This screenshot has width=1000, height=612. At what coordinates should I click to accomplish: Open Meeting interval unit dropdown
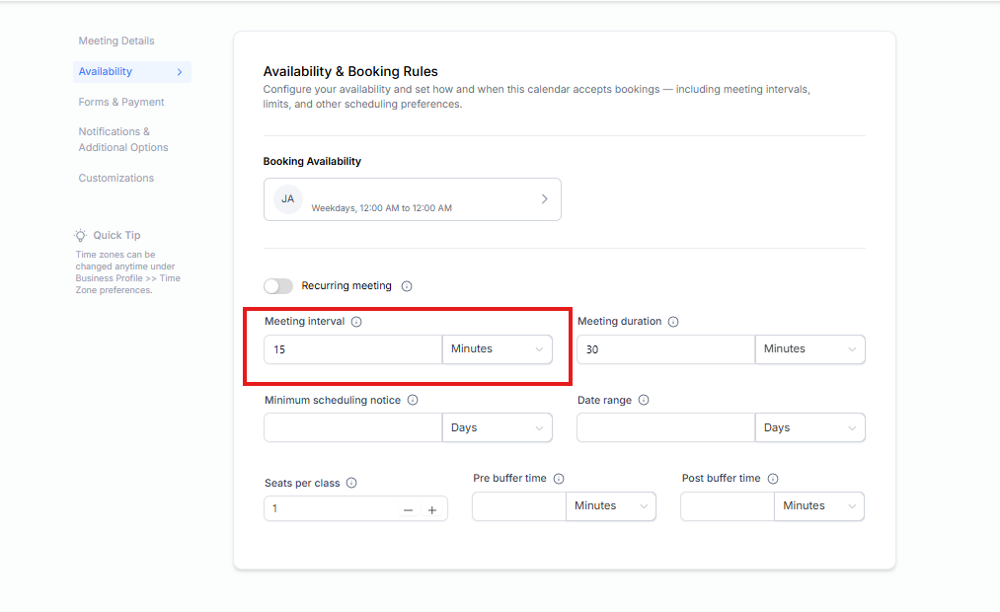click(x=497, y=349)
